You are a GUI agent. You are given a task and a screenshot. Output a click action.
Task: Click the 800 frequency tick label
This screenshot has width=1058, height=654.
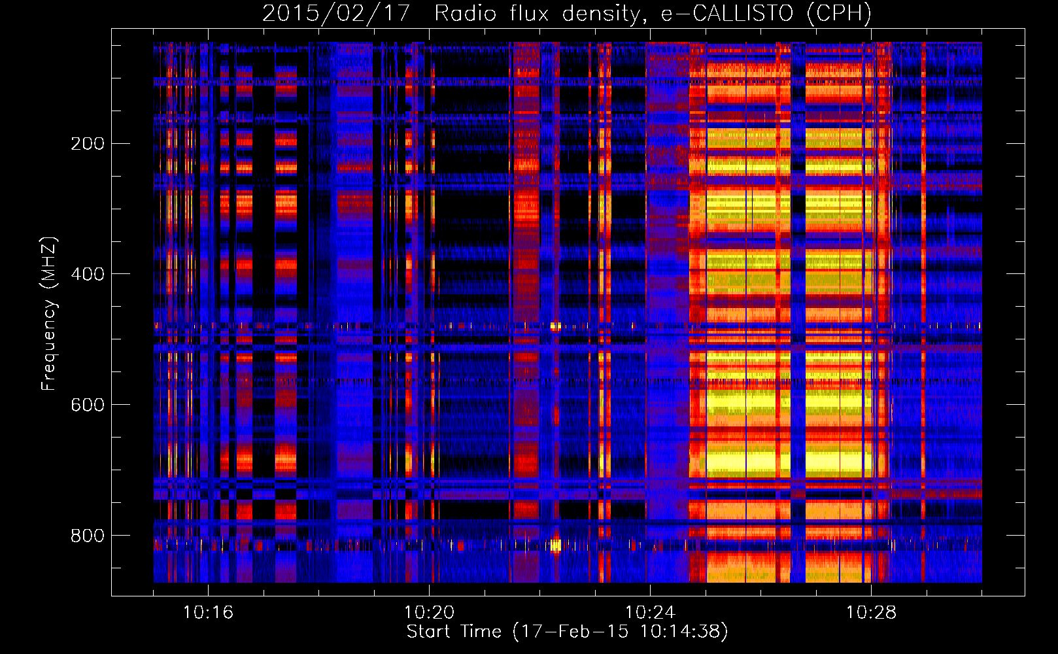[x=87, y=536]
